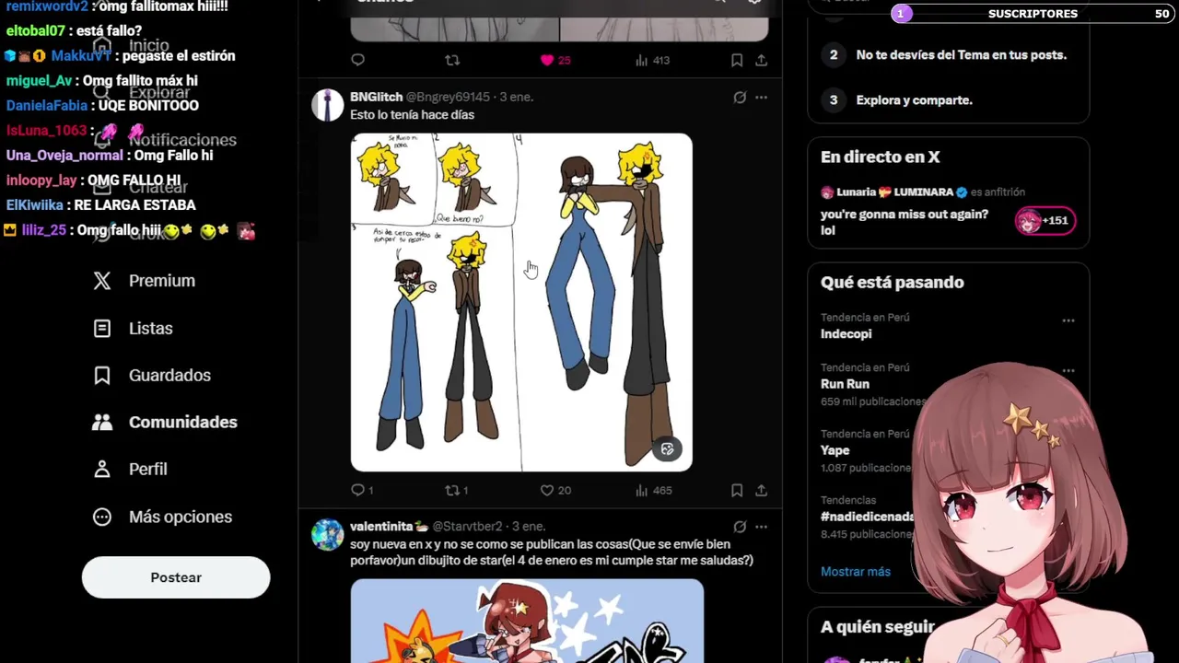
Task: Open BNGlitch display name link
Action: pyautogui.click(x=376, y=97)
